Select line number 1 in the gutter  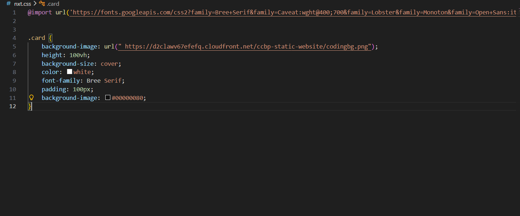(x=14, y=13)
